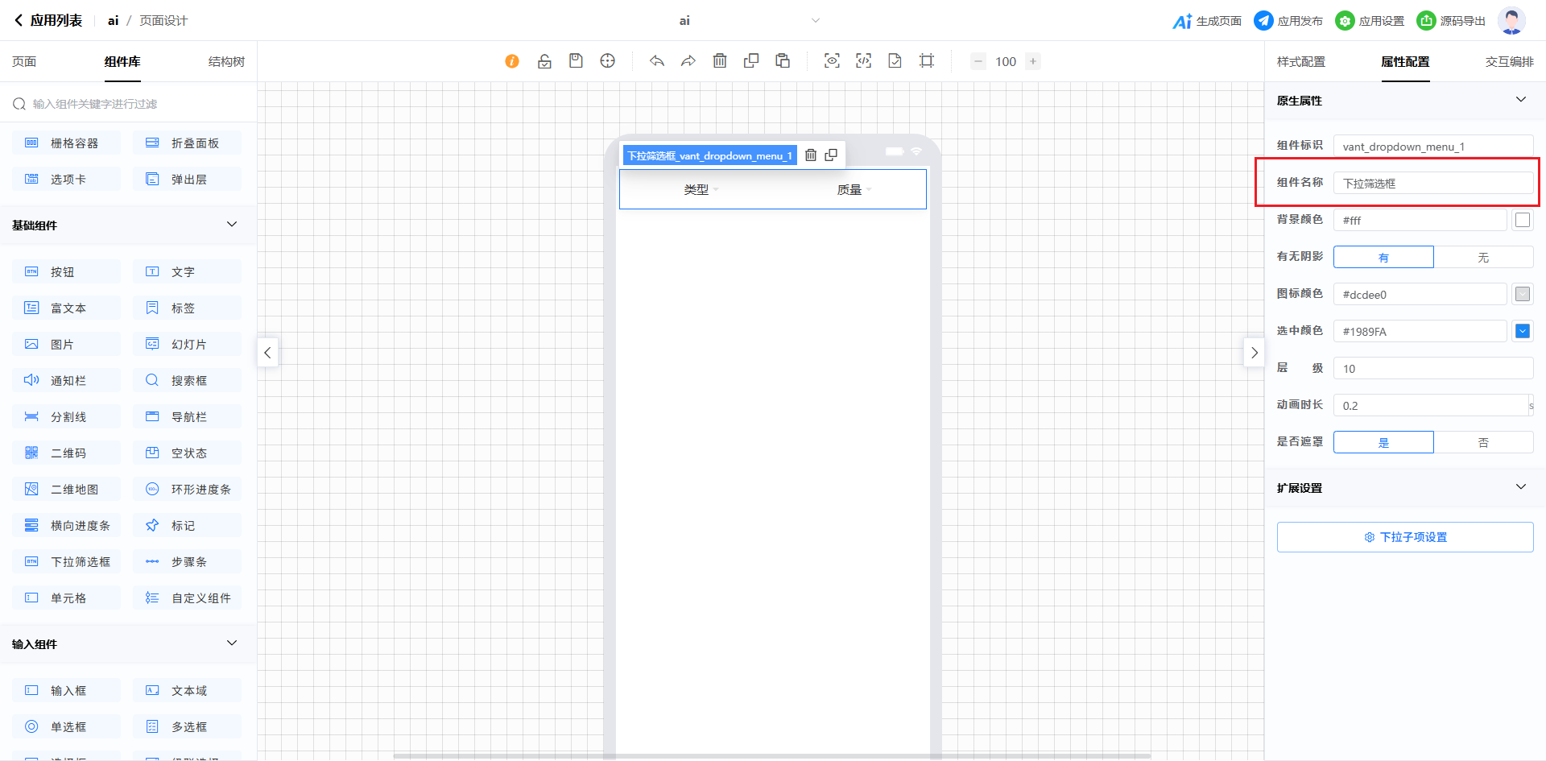
Task: Collapse the 扩展设置 section
Action: point(1520,487)
